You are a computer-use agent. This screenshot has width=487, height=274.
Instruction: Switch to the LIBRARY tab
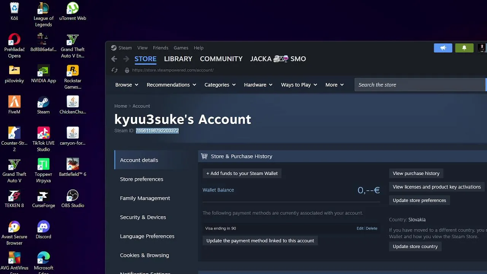[178, 59]
